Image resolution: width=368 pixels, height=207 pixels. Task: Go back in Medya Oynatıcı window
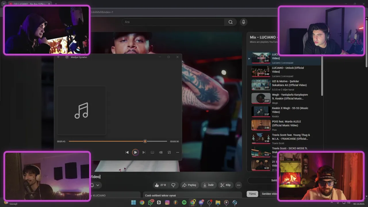tap(59, 57)
